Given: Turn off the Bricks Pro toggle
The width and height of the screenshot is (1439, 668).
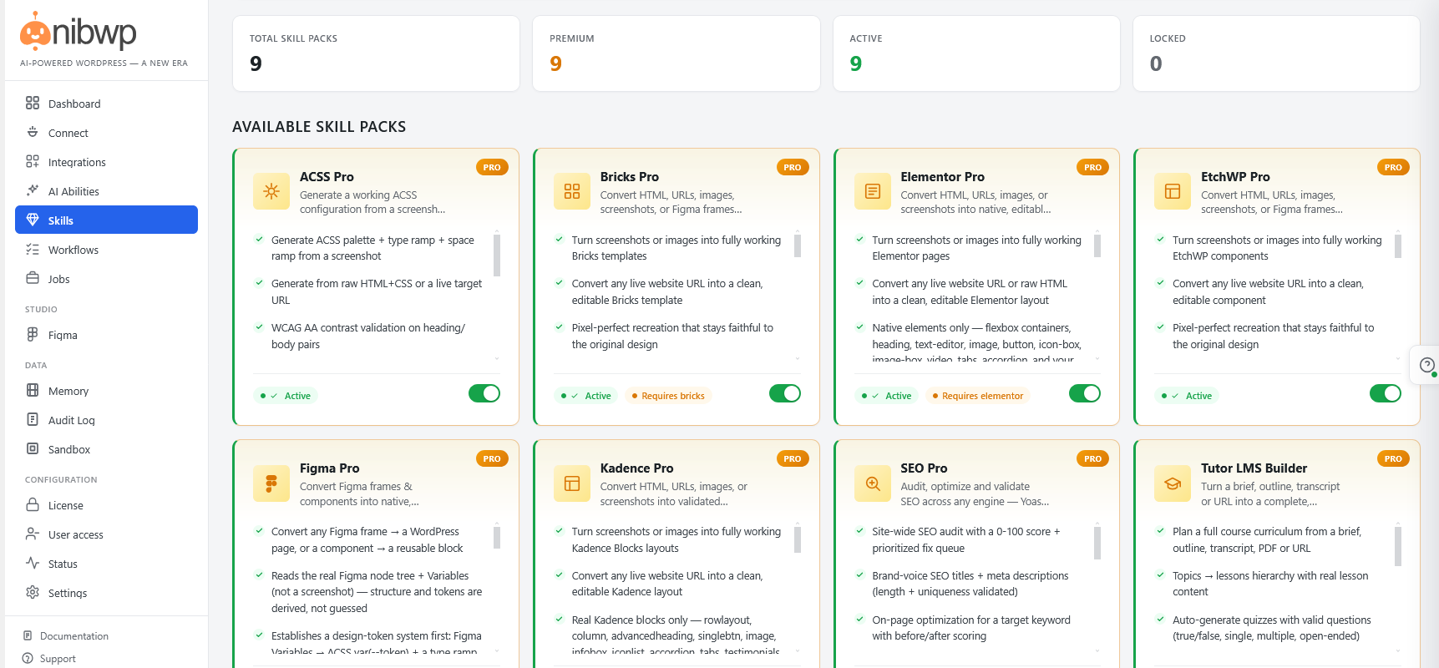Looking at the screenshot, I should [785, 393].
